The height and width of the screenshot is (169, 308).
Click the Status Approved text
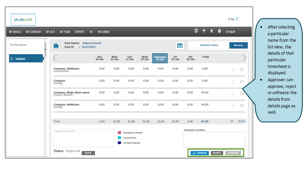point(67,151)
